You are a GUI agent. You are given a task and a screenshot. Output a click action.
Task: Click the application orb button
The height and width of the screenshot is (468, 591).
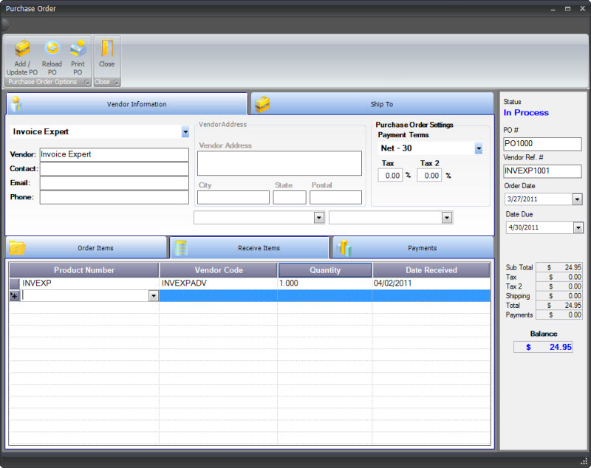click(4, 25)
